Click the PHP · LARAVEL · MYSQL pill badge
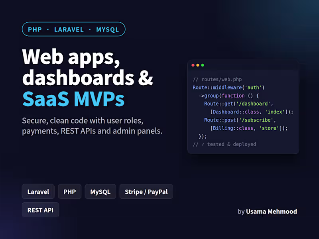319x239 pixels. click(x=74, y=29)
